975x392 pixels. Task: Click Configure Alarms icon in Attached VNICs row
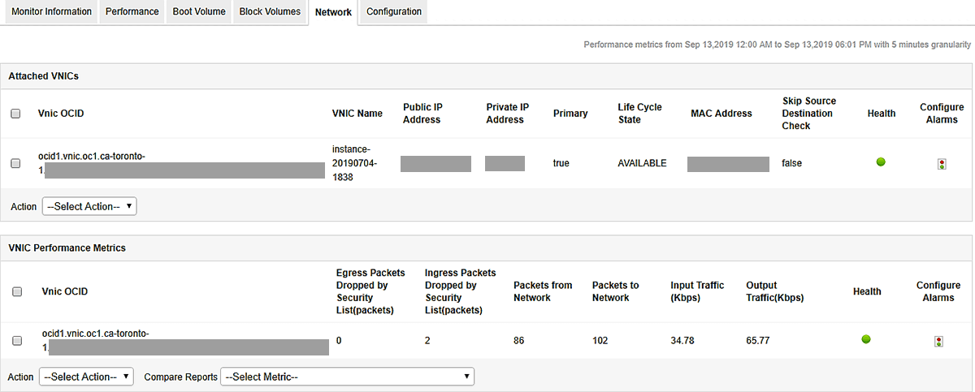click(942, 164)
